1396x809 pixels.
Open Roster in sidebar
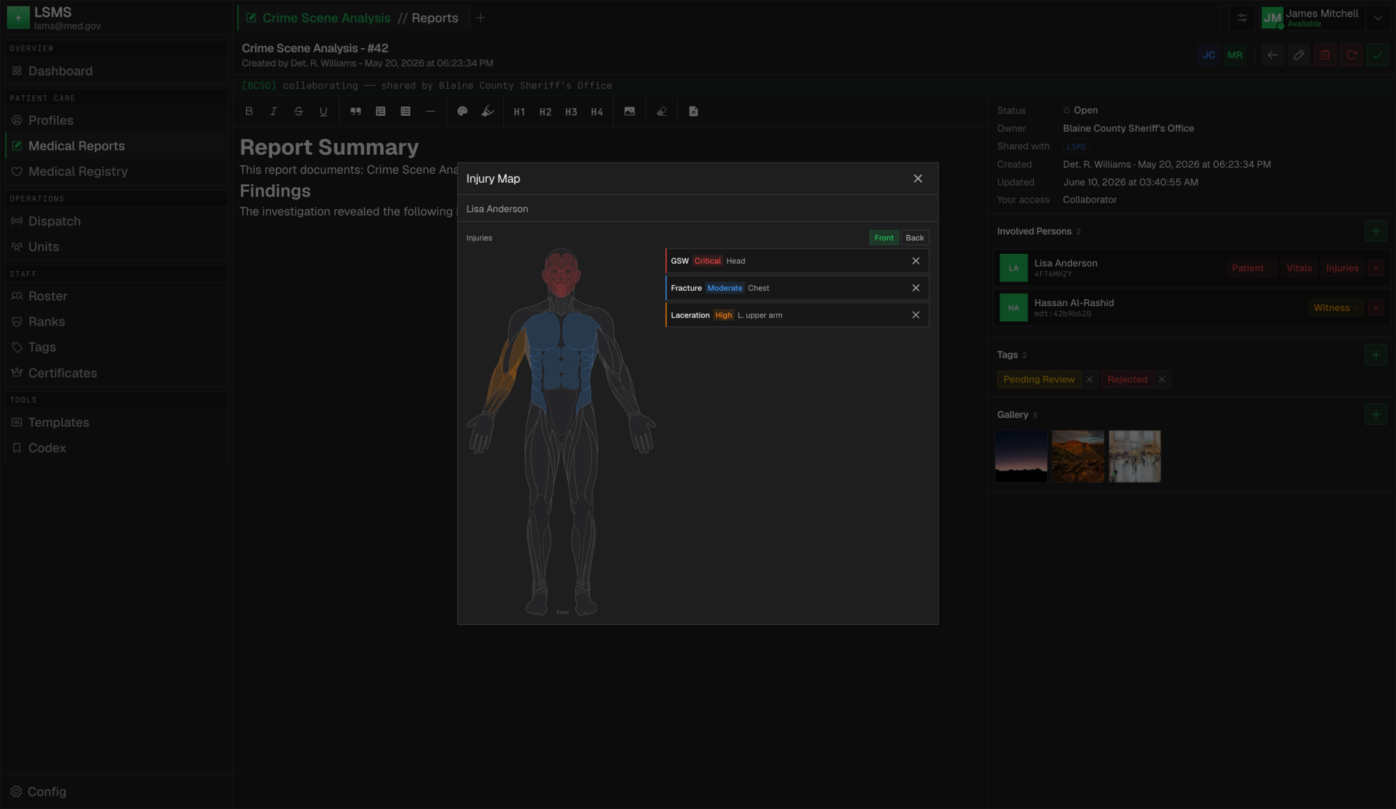117,296
